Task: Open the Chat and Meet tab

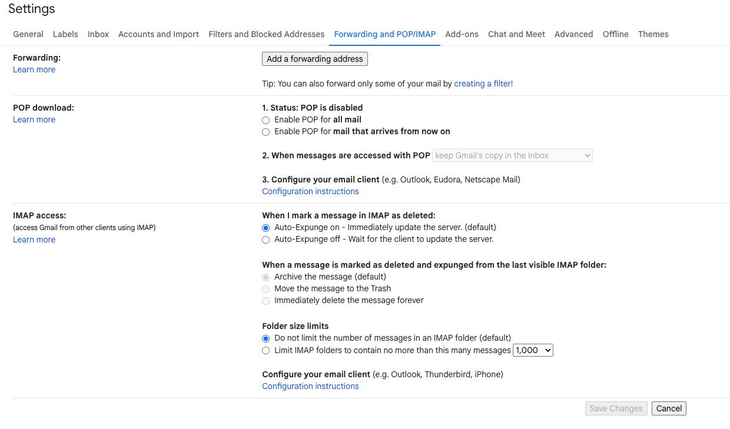Action: [x=516, y=34]
